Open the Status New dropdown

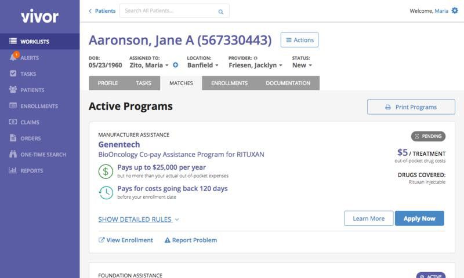pyautogui.click(x=302, y=65)
